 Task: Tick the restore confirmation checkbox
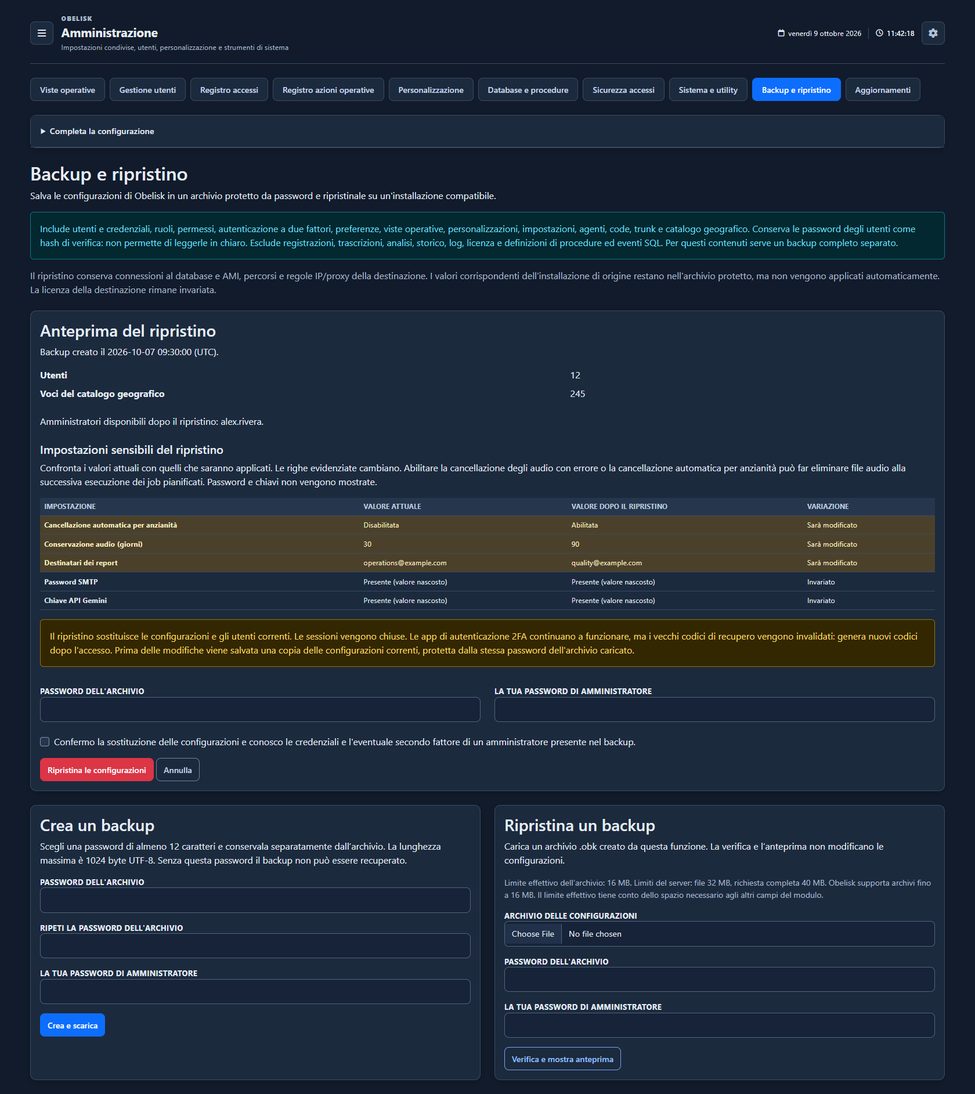[x=45, y=742]
